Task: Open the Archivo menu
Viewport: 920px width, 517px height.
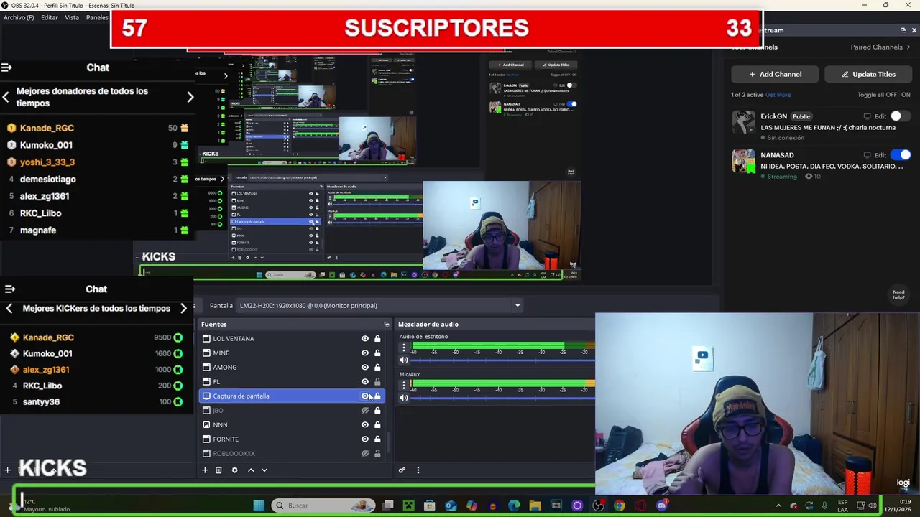Action: [x=19, y=17]
